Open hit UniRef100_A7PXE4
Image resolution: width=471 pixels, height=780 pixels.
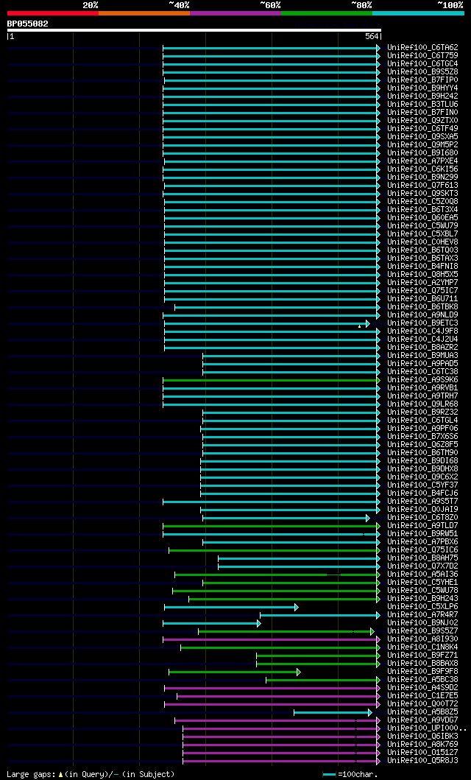click(423, 161)
